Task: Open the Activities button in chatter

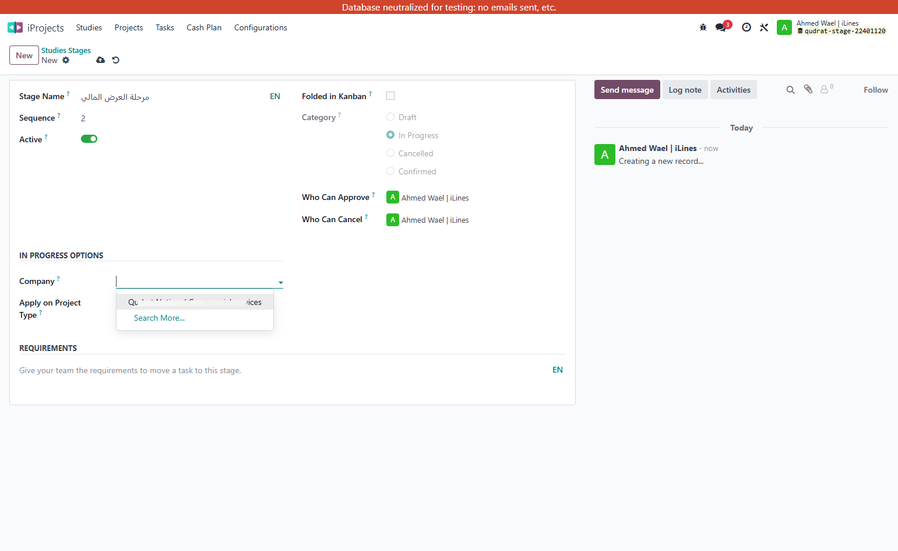Action: (x=734, y=90)
